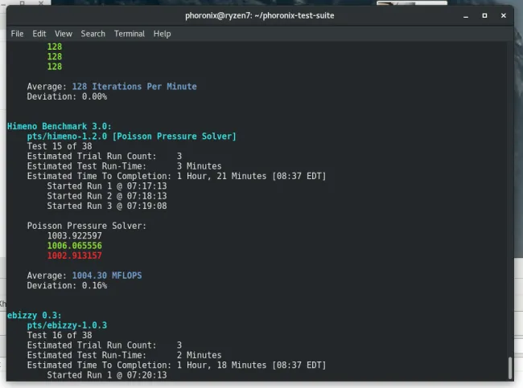The image size is (523, 388).
Task: Click pts/himeno-1.2.0 Poisson Pressure Solver line
Action: point(131,137)
